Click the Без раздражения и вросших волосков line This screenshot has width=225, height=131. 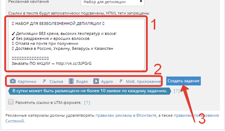(51, 38)
